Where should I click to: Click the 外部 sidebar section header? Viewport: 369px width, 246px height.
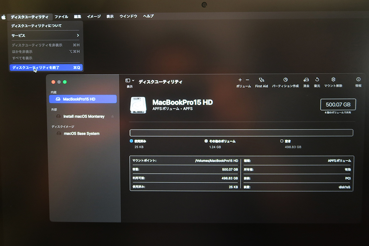(54, 110)
